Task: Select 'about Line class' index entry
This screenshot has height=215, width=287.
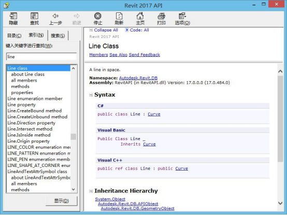Action: click(28, 74)
